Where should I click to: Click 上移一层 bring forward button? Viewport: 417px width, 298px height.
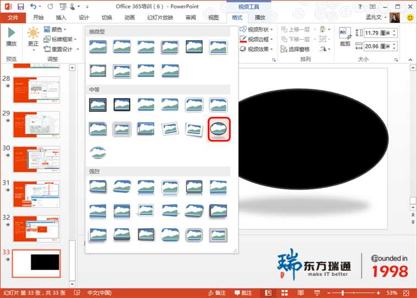(x=296, y=29)
